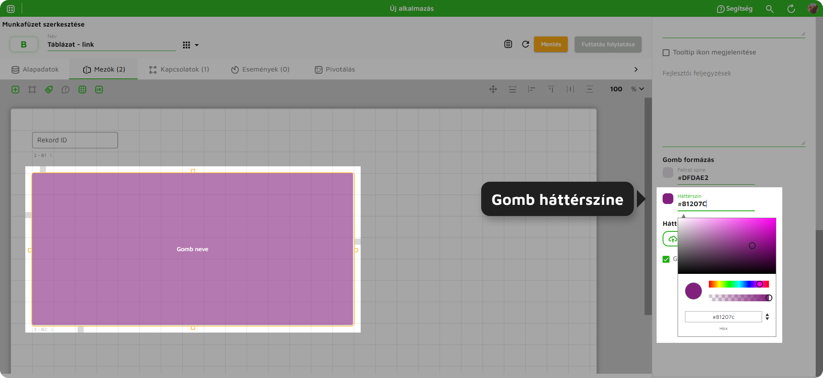Select the Rekord ID field on canvas
This screenshot has width=823, height=378.
[x=75, y=140]
